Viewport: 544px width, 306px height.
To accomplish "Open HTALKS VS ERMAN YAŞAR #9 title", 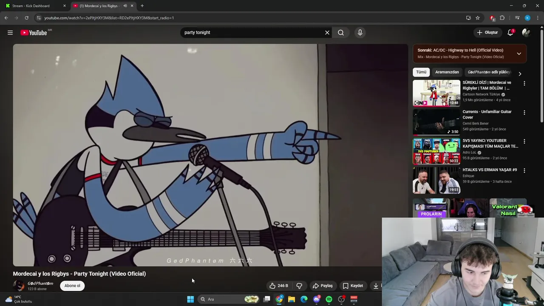I will (x=490, y=170).
